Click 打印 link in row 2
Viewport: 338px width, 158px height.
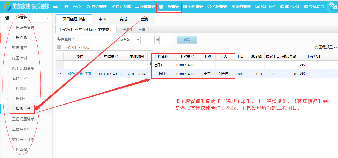[87, 74]
